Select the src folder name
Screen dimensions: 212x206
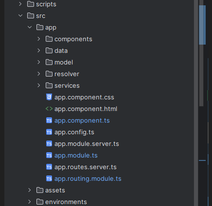pos(40,16)
